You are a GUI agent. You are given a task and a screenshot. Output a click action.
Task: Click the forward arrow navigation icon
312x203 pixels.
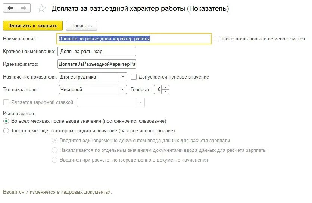[x=24, y=8]
